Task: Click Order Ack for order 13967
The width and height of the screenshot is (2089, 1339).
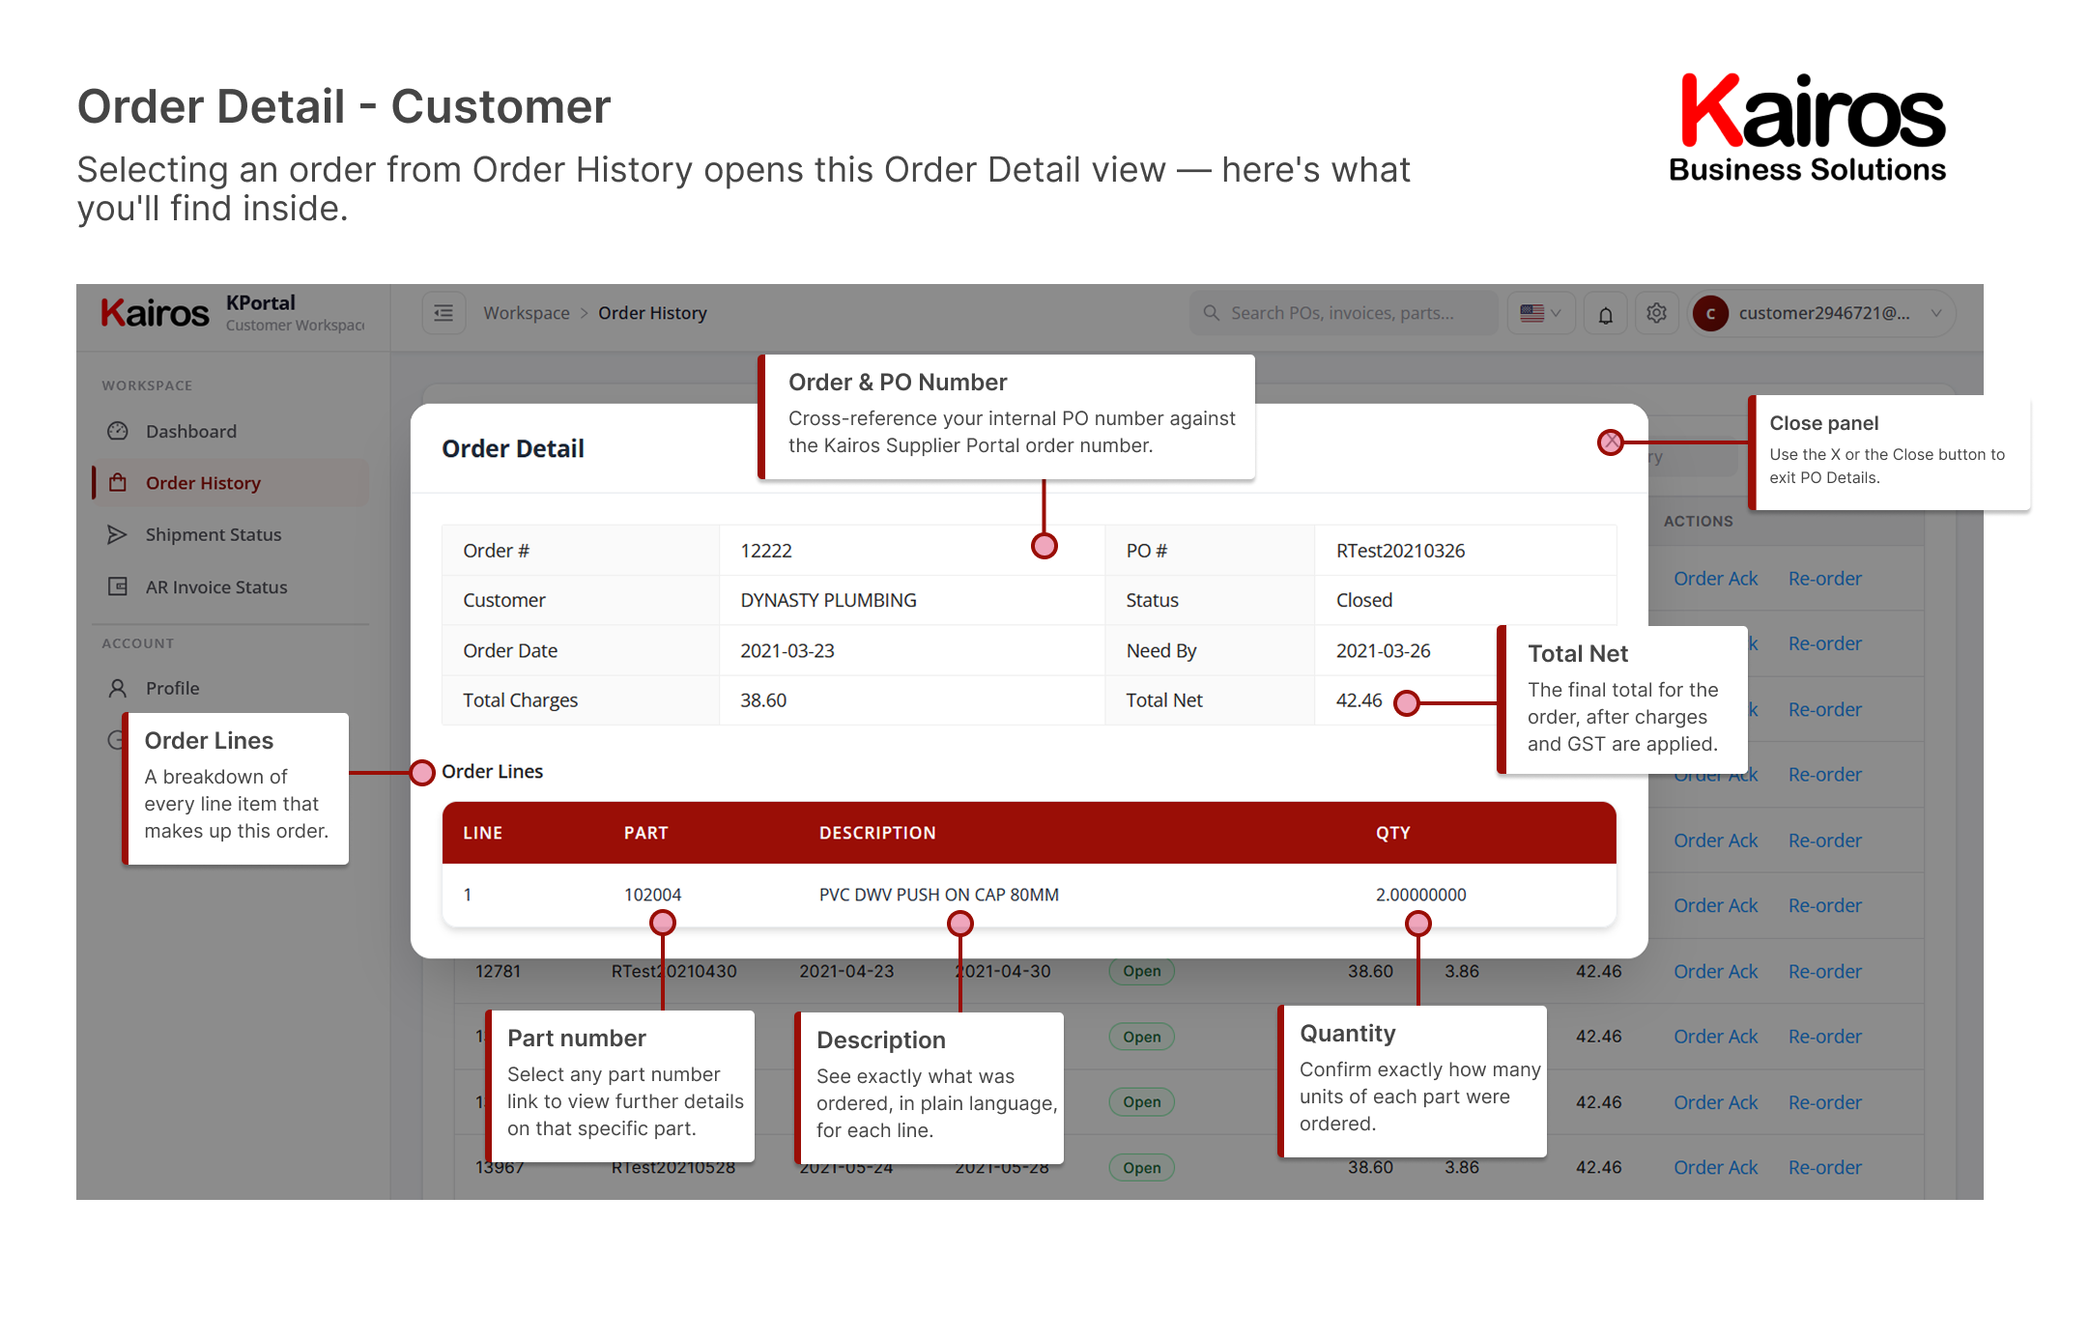Action: pos(1715,1167)
